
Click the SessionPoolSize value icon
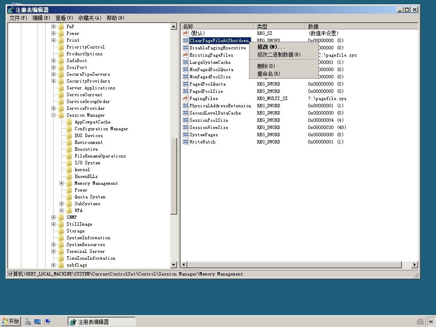tap(186, 120)
